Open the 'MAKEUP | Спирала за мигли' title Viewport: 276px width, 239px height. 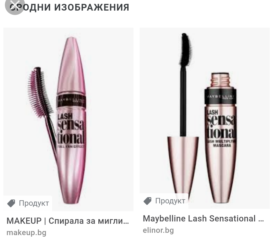(x=68, y=221)
